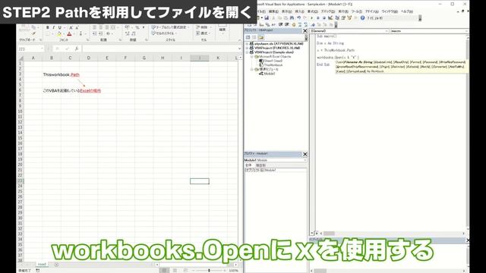Open the VBA Tools menu
This screenshot has height=273, width=486.
(356, 11)
